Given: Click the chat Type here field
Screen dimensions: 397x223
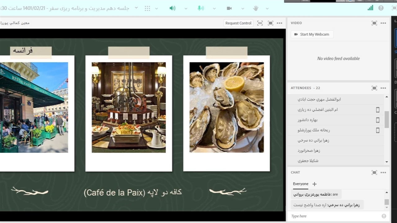Looking at the screenshot, I should [335, 216].
